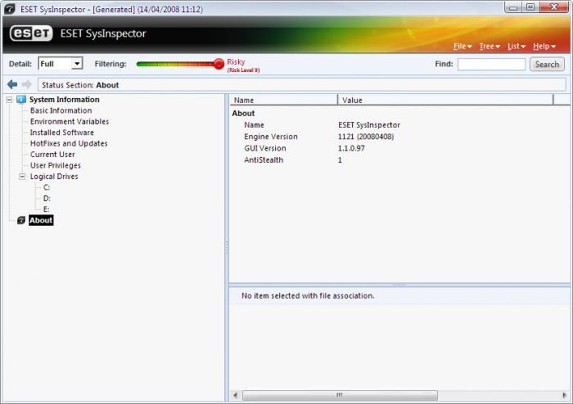This screenshot has height=404, width=573.
Task: Minimize the SysInspector window
Action: (x=513, y=7)
